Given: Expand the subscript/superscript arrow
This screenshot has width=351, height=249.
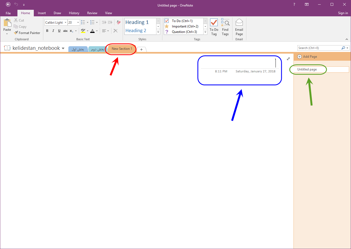Looking at the screenshot, I should (x=76, y=31).
